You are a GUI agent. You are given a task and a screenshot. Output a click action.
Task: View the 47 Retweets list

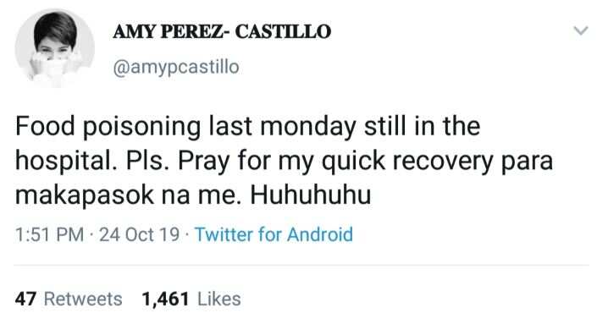point(69,299)
